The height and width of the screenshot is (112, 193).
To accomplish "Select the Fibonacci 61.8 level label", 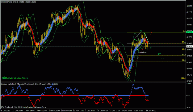I will coord(184,60).
